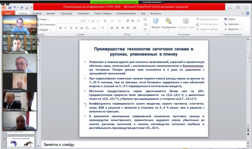Clear all text formatting with the eraser icon

click(x=105, y=21)
